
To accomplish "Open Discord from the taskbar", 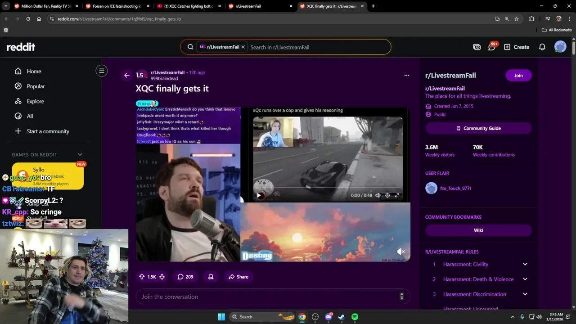I will click(328, 317).
